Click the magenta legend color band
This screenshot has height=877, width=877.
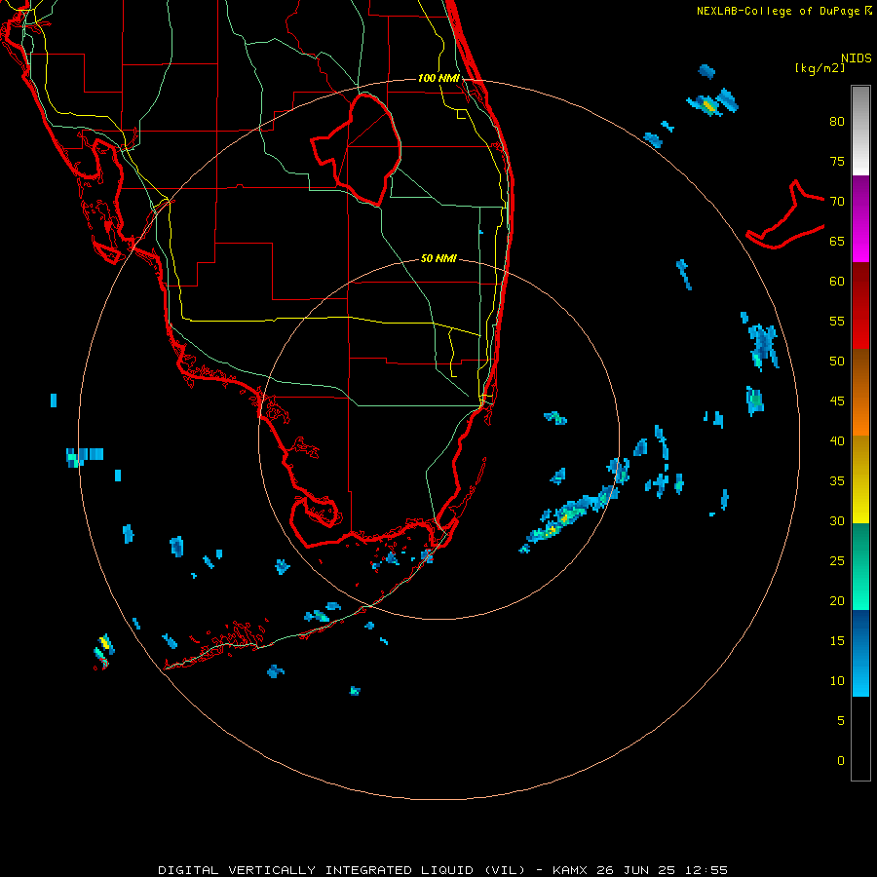coord(860,218)
